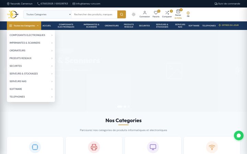Click the phone handset icon

tap(38, 4)
